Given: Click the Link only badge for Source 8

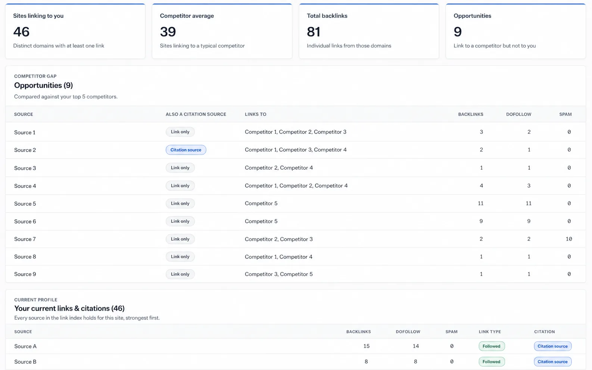Looking at the screenshot, I should 180,257.
